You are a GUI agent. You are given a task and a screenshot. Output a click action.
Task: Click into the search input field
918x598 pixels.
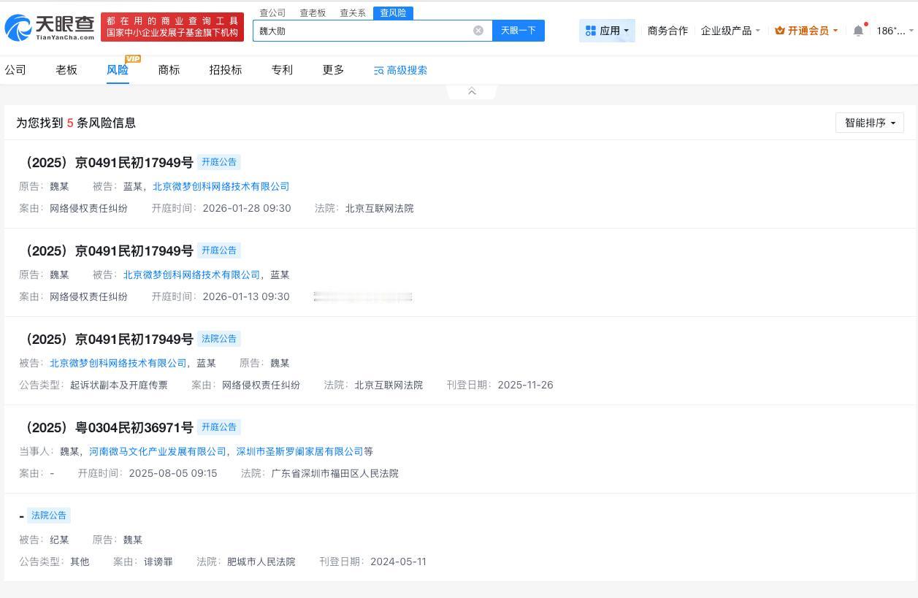[x=362, y=31]
